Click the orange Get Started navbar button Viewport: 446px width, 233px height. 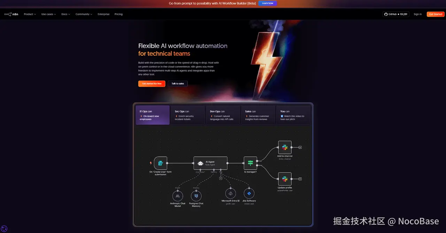[x=436, y=14]
